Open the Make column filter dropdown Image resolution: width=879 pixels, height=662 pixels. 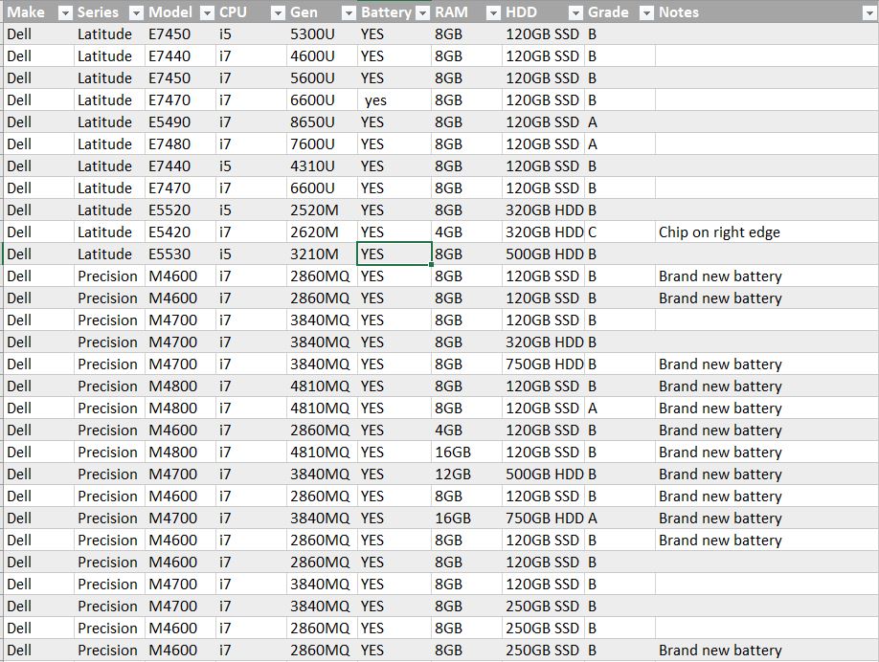[65, 12]
